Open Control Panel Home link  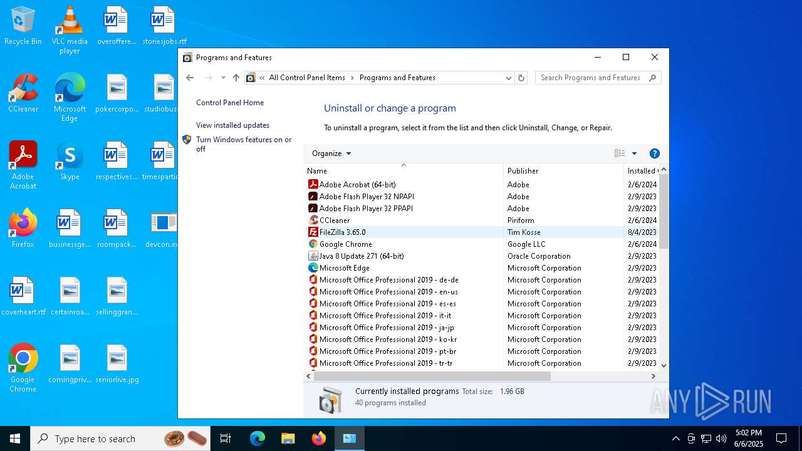(230, 103)
